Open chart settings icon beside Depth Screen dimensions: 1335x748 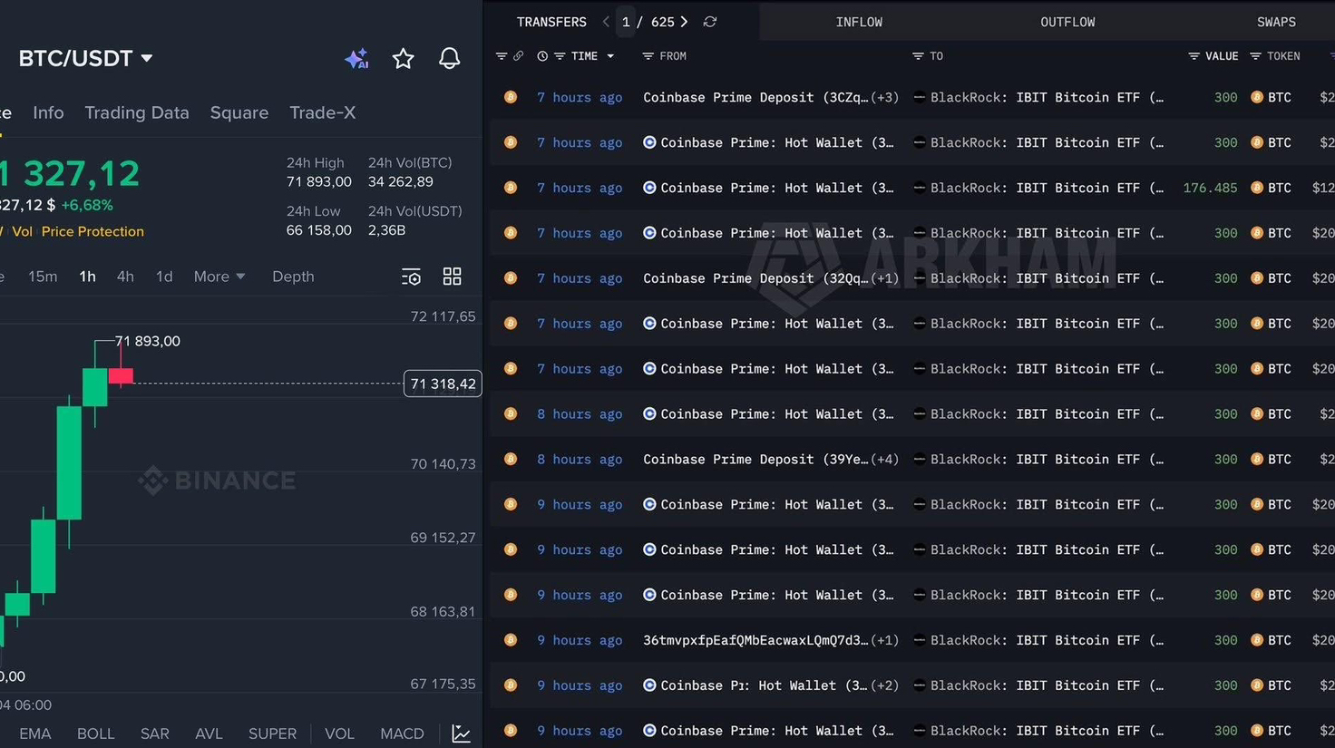click(x=411, y=277)
